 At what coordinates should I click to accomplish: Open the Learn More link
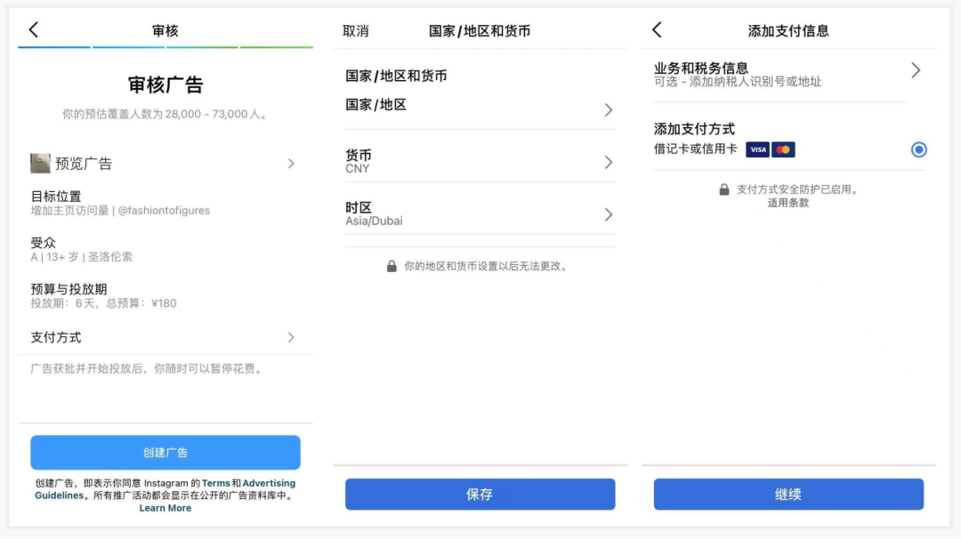coord(165,508)
